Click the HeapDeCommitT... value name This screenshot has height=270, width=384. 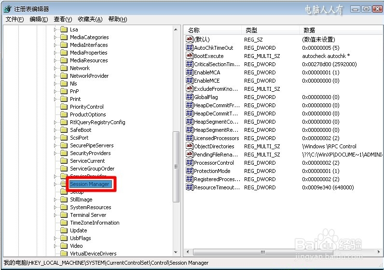216,114
